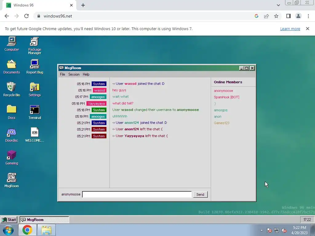
Task: Click the Action Center flag tray icon
Action: [269, 230]
